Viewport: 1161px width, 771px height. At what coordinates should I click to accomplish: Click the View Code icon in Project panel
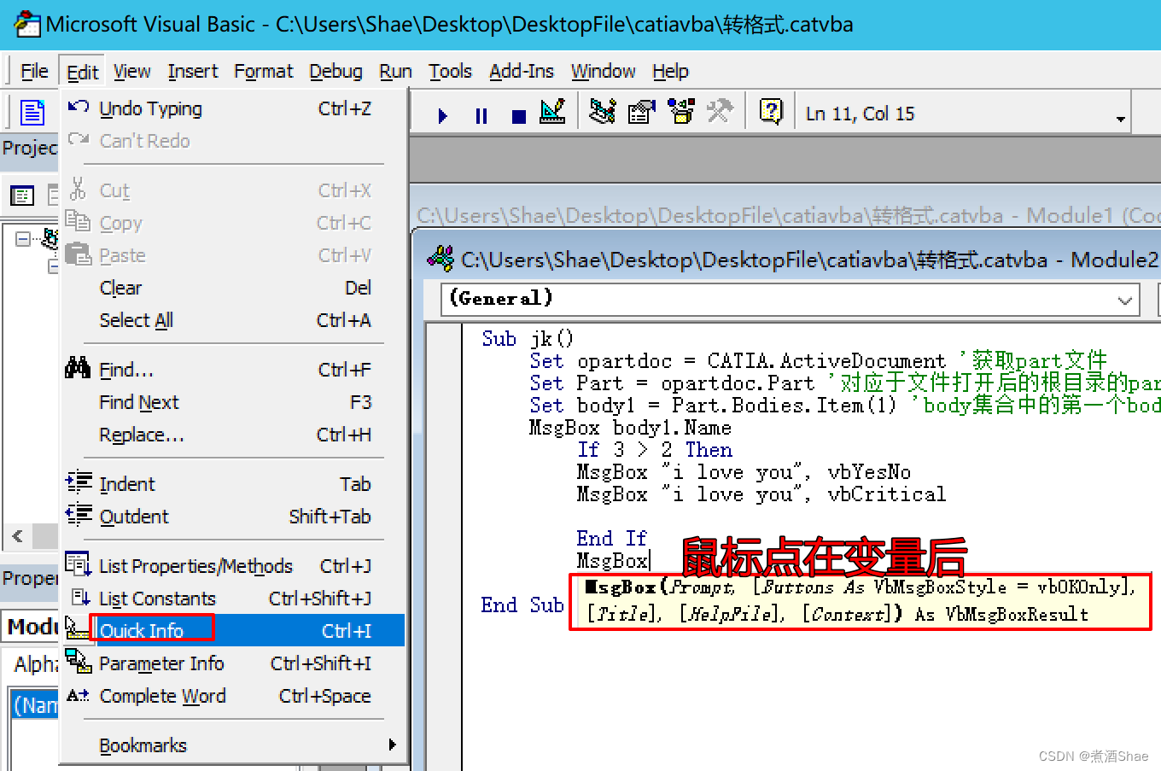pos(22,196)
